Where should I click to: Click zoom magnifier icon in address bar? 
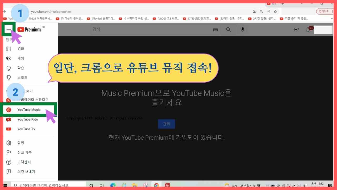coord(261,12)
